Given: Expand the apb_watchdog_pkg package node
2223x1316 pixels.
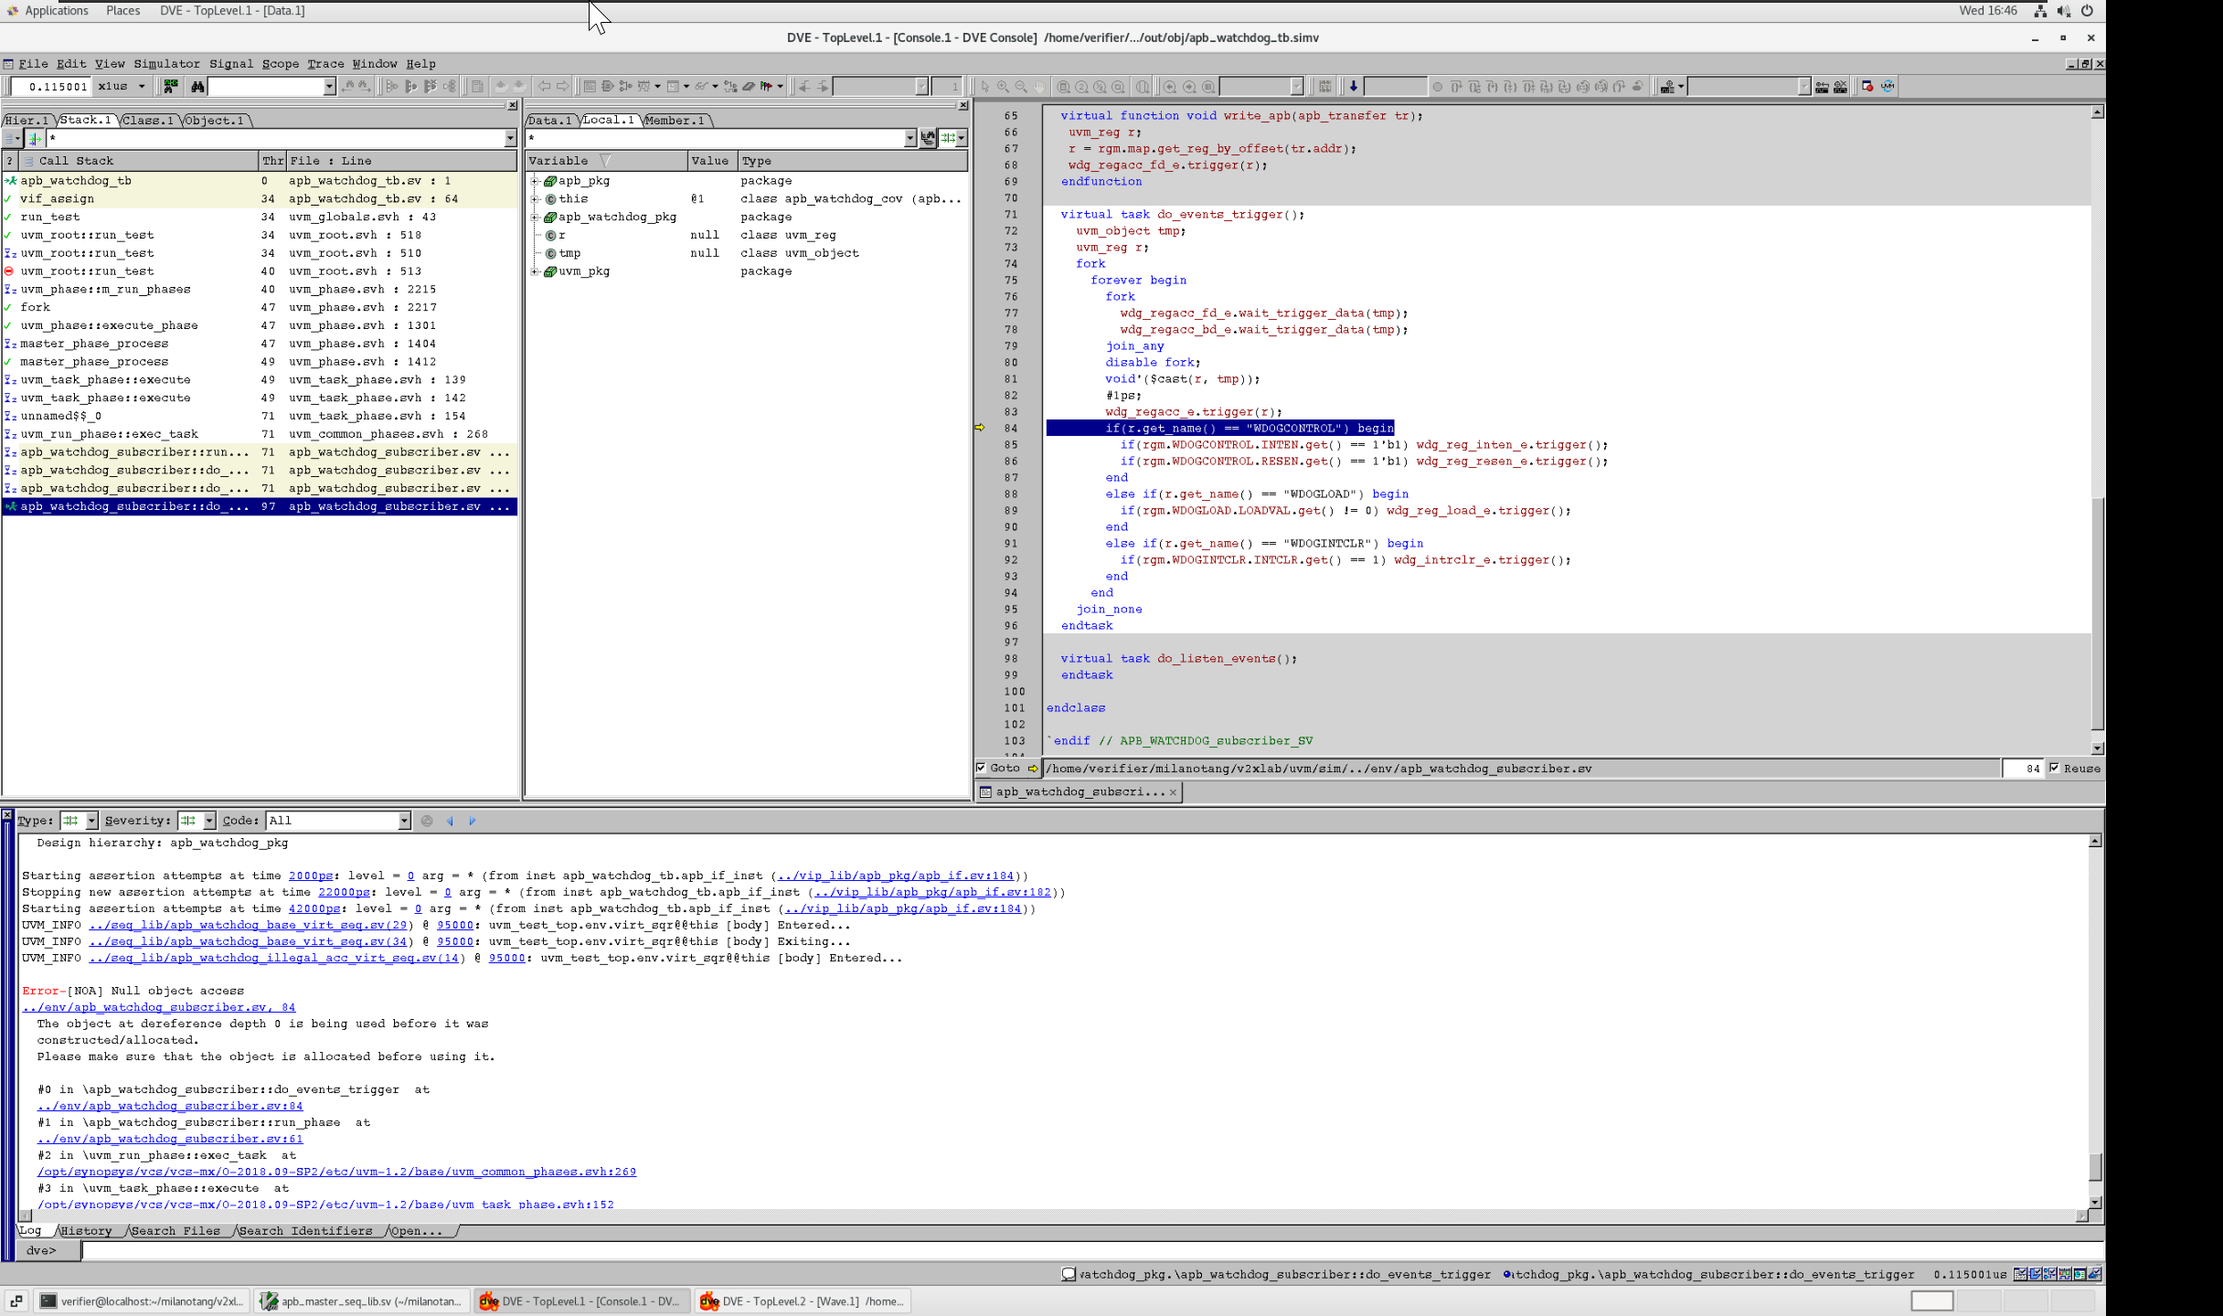Looking at the screenshot, I should 535,218.
